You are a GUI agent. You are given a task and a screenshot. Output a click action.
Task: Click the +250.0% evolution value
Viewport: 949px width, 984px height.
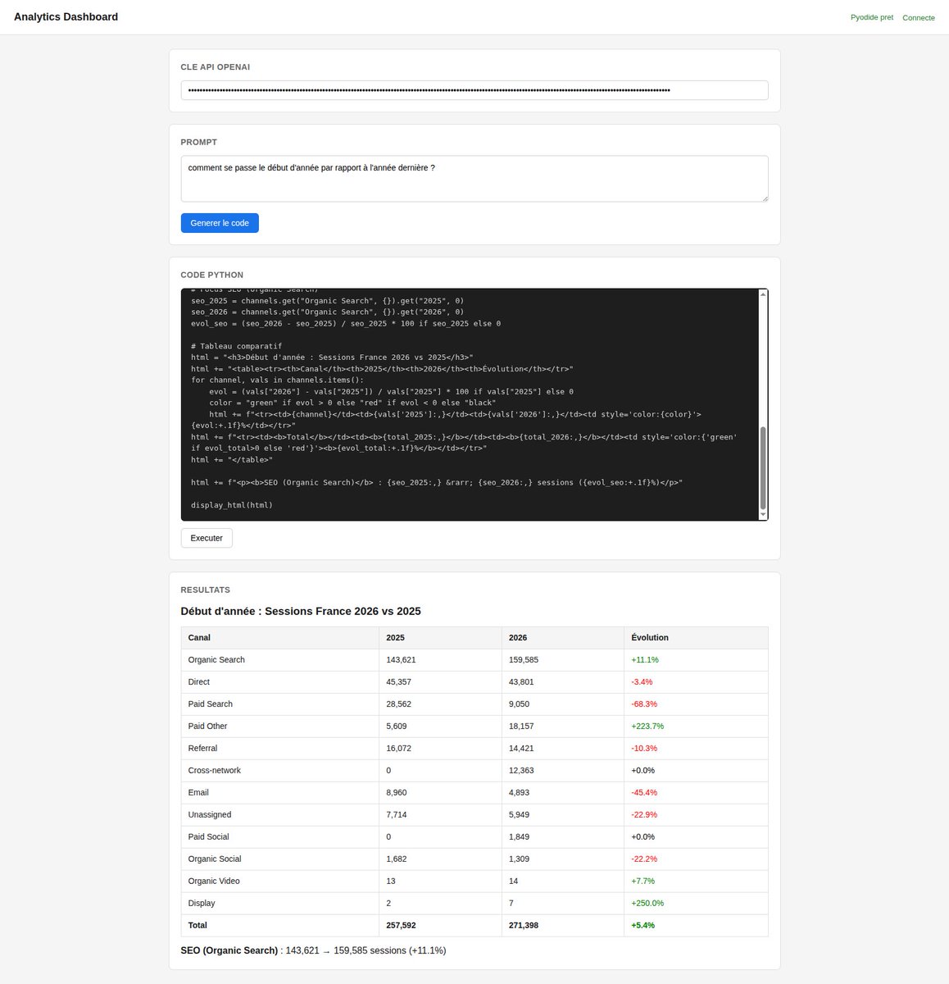pyautogui.click(x=647, y=903)
